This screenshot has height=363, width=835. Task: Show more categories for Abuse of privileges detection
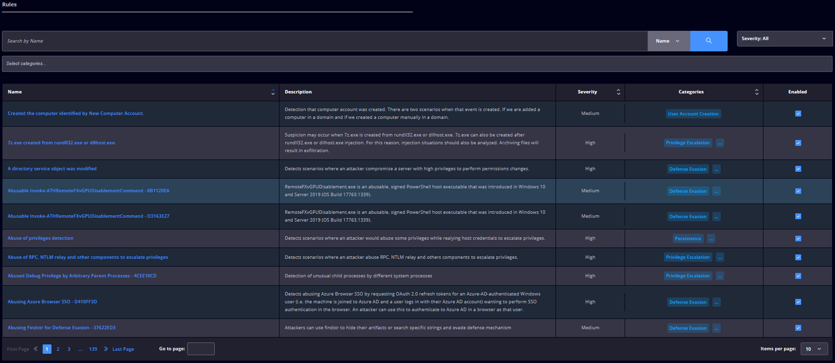(711, 239)
